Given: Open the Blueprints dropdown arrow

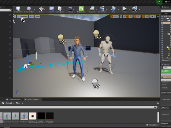Looking at the screenshot, I should pyautogui.click(x=96, y=10).
